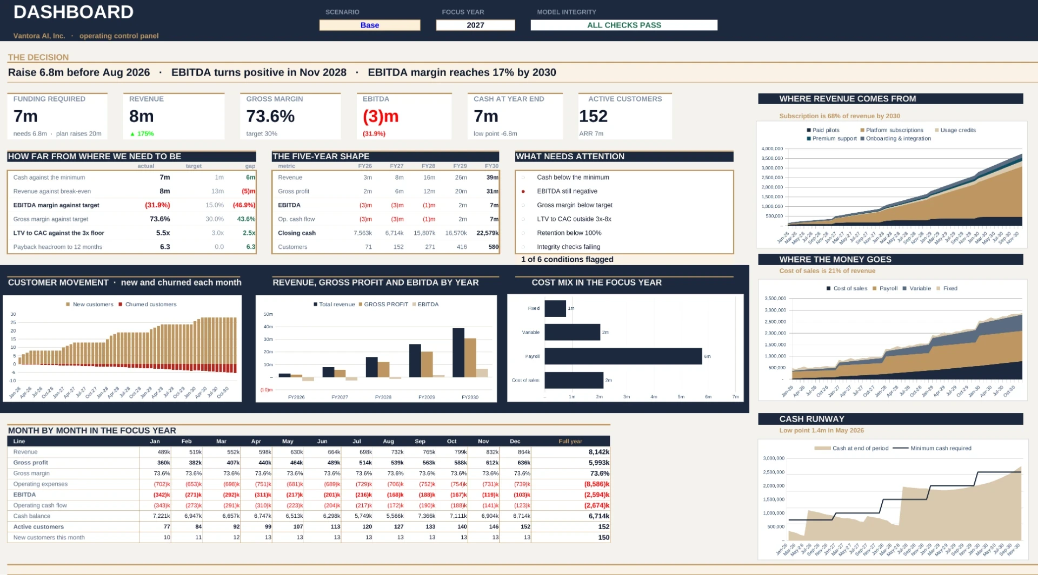
Task: Click the FUNDING REQUIRED card
Action: 57,117
